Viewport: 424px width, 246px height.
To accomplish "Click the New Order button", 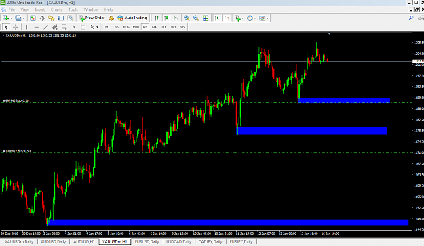I will 92,18.
